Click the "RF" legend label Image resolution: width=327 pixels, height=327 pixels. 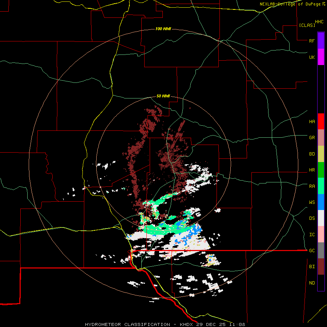312,41
